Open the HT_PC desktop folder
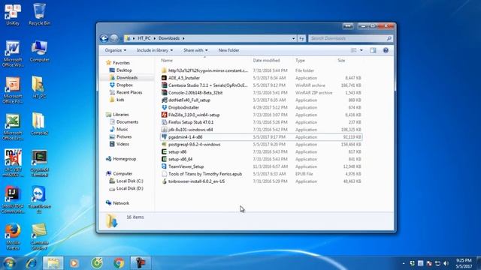This screenshot has height=270, width=481. coord(39,88)
